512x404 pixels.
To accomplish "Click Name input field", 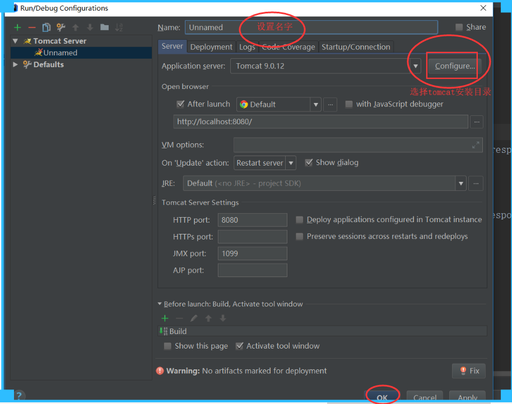I will click(x=311, y=27).
